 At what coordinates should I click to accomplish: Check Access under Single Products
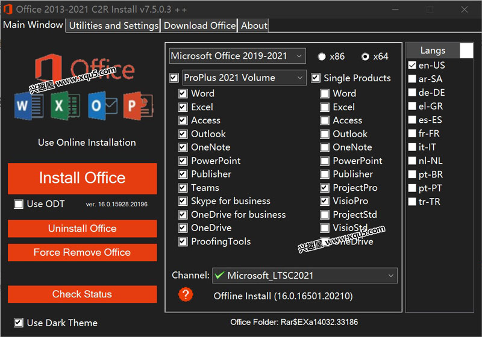tap(325, 120)
